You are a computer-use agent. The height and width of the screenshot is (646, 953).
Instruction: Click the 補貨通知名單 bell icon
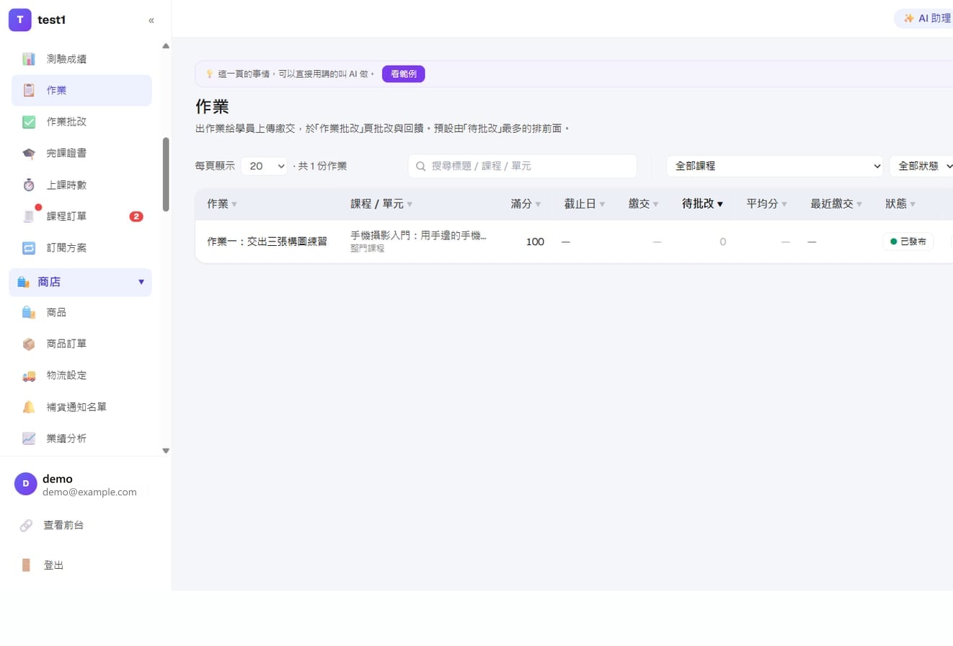pyautogui.click(x=29, y=407)
